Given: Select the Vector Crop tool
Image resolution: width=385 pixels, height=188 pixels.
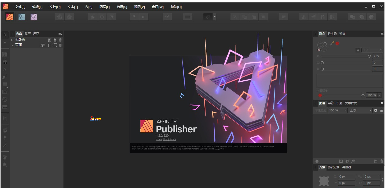Looking at the screenshot, I should click(x=5, y=118).
